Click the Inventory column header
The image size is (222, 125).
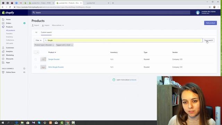click(x=114, y=52)
